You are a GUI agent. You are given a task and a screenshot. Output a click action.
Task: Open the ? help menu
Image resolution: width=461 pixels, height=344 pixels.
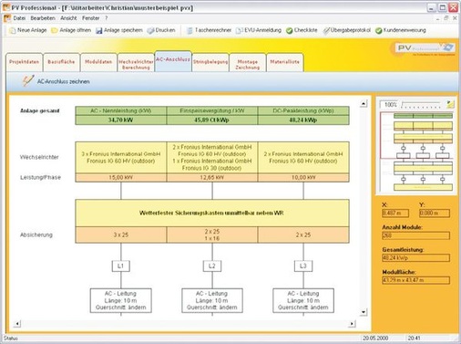tap(107, 18)
